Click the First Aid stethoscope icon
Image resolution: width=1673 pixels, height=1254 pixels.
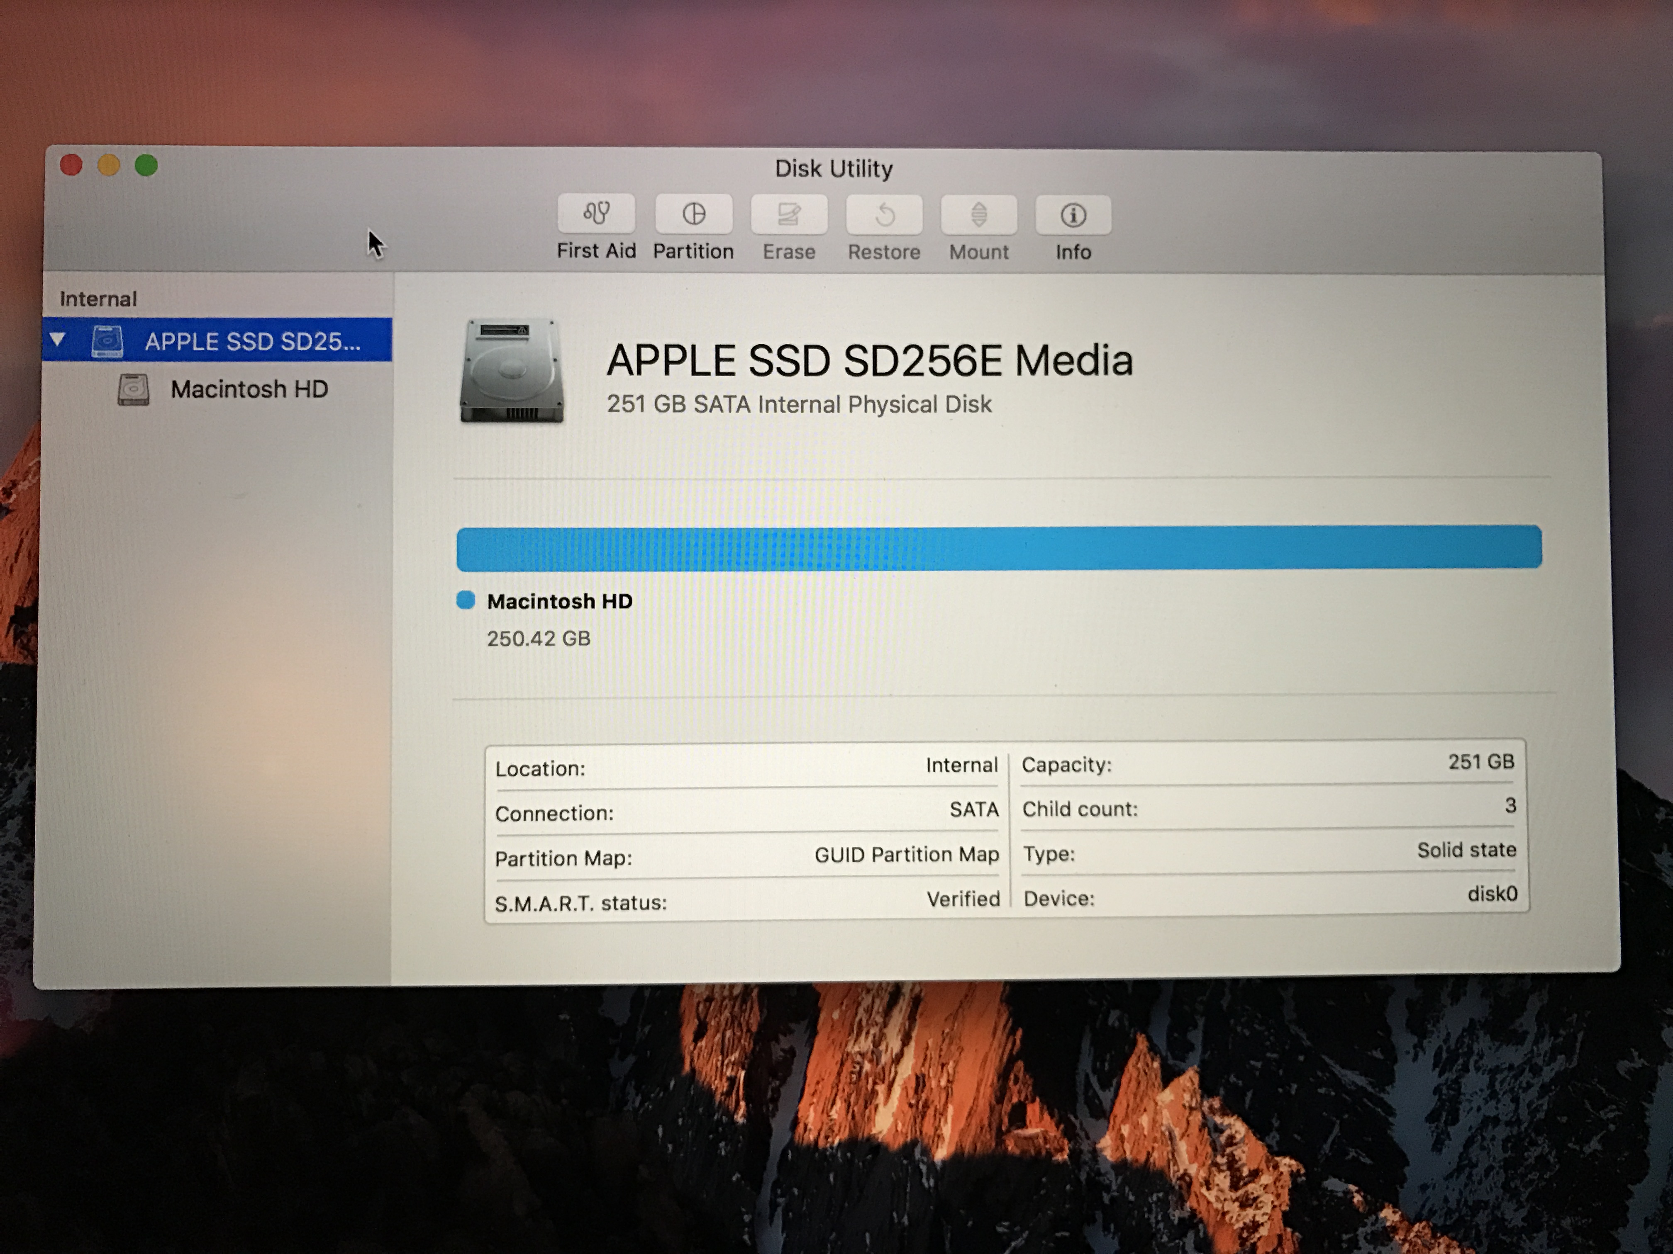point(596,214)
